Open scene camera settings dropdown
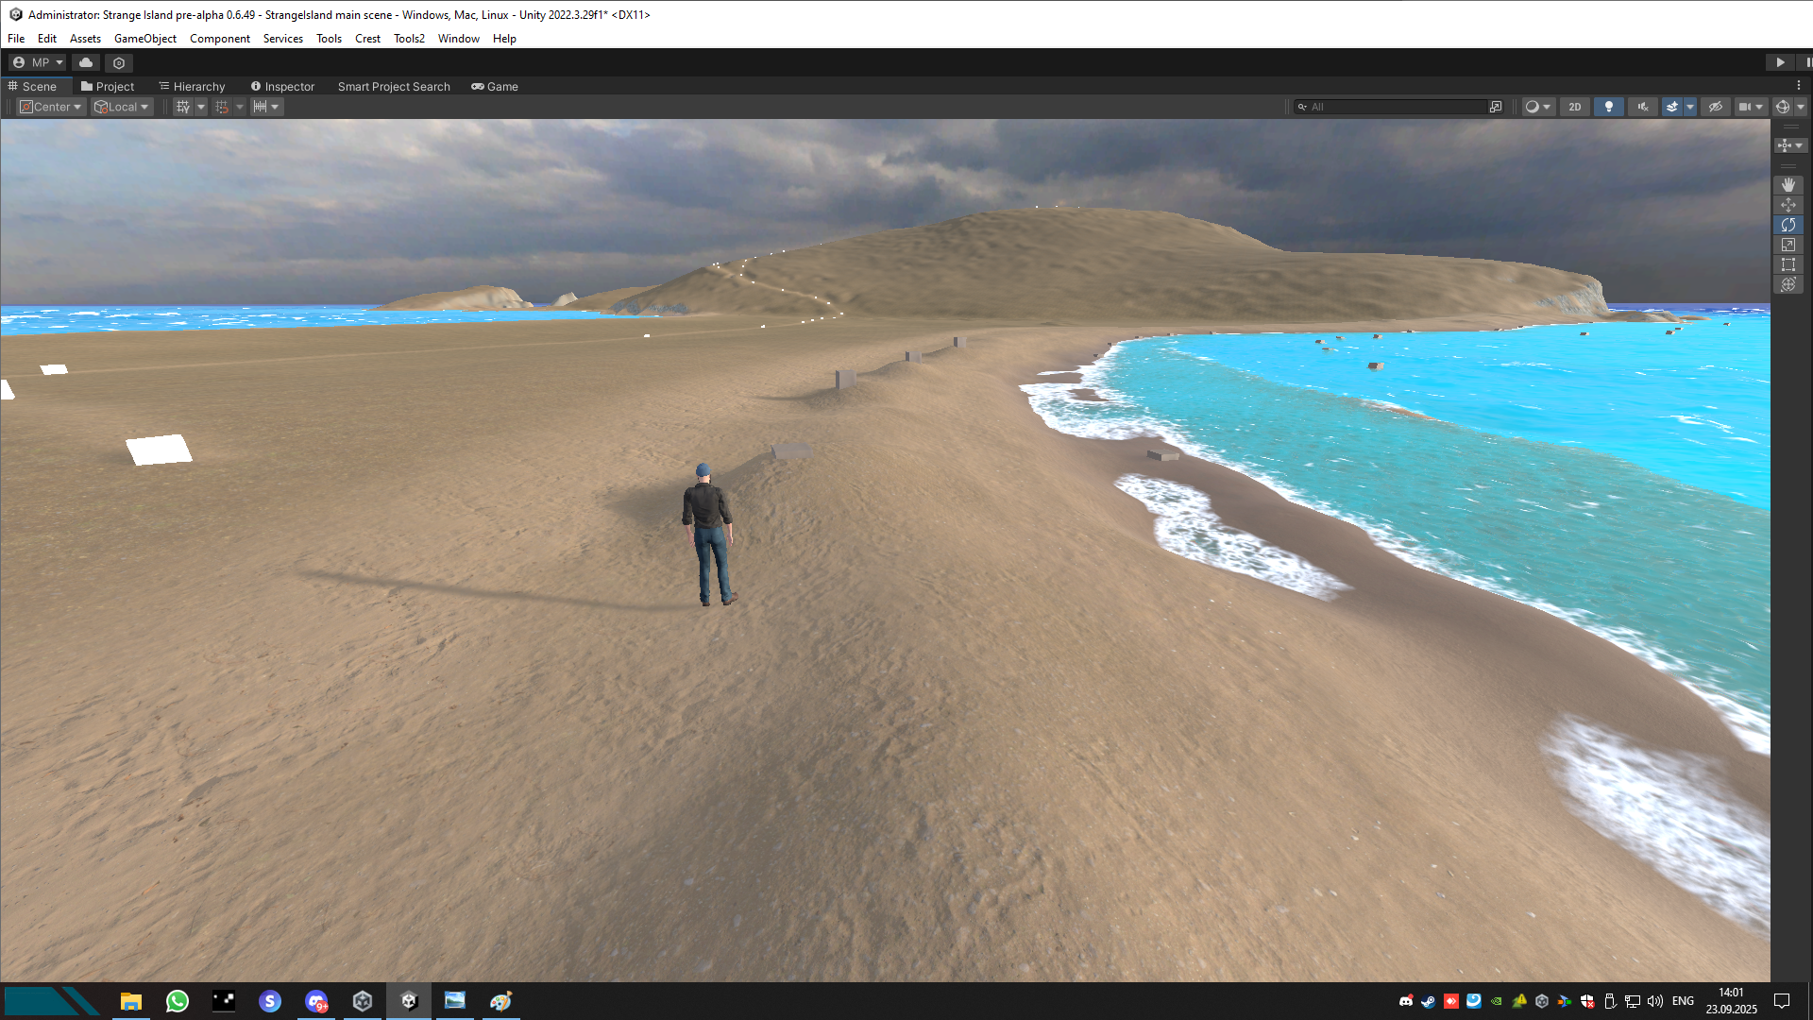 [1759, 107]
